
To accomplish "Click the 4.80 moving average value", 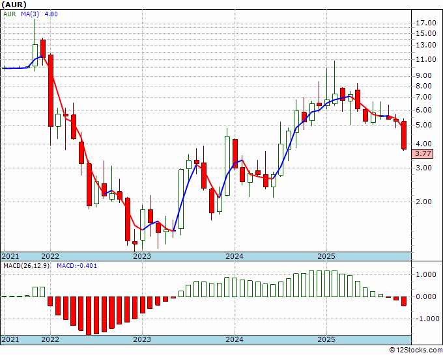I will point(51,14).
